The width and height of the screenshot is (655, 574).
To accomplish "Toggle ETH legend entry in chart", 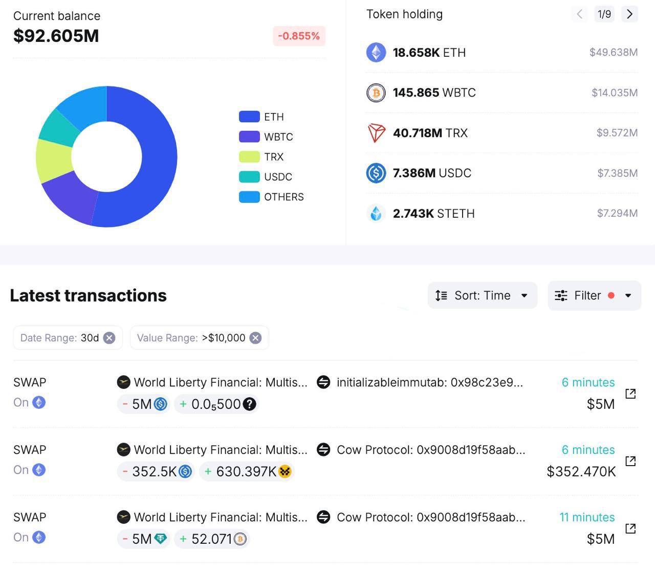I will (x=261, y=117).
